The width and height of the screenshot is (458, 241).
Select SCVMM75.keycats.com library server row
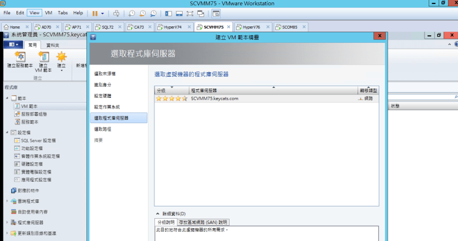click(214, 99)
